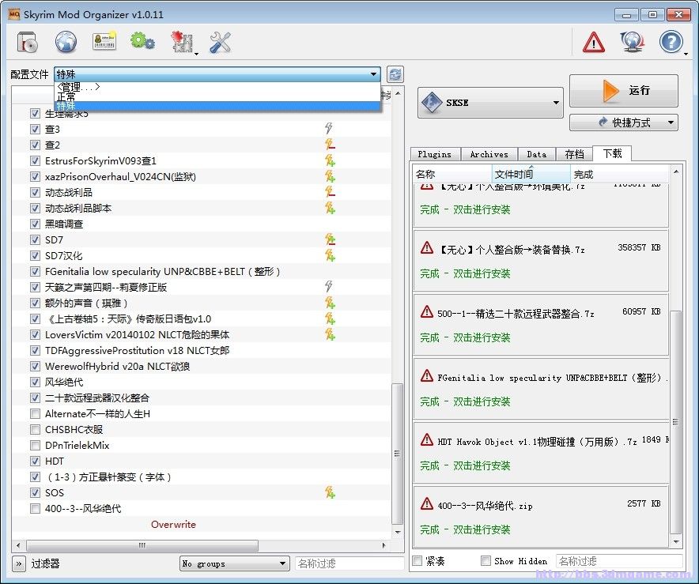
Task: Click conflict flag for LoversVictim row
Action: coord(330,334)
